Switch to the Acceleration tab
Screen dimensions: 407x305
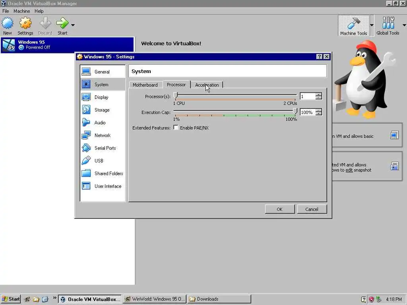pyautogui.click(x=207, y=85)
